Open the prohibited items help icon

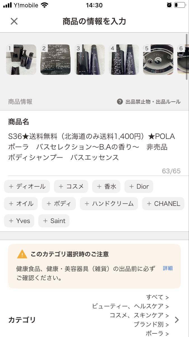(x=120, y=102)
